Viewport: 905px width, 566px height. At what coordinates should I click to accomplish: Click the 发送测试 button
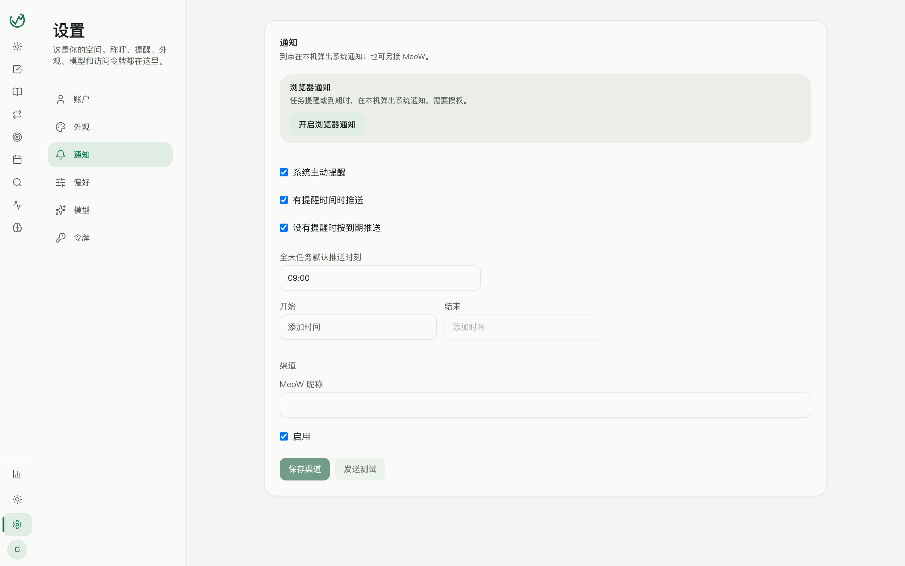(360, 469)
